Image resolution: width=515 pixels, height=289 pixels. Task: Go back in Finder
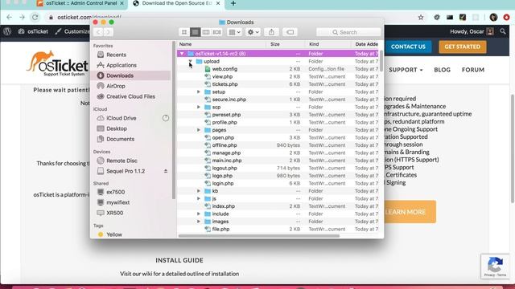coord(98,32)
